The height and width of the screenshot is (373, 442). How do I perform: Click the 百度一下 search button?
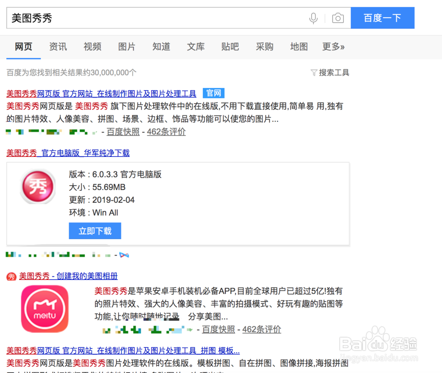pos(382,18)
